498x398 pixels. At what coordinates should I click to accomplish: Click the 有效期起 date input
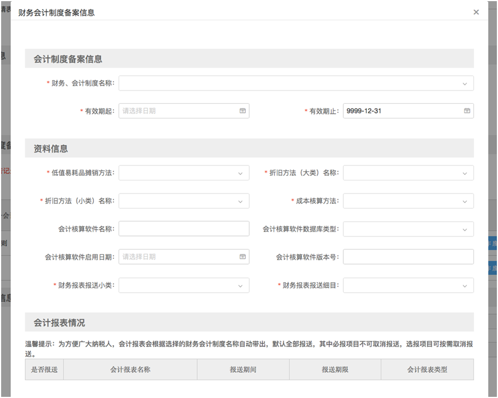(x=177, y=111)
